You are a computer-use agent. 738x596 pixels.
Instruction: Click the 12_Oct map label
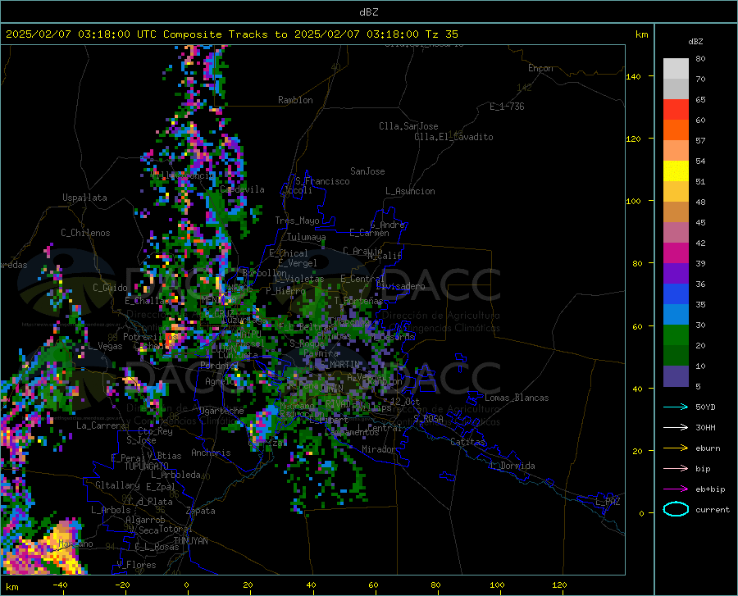coord(405,401)
